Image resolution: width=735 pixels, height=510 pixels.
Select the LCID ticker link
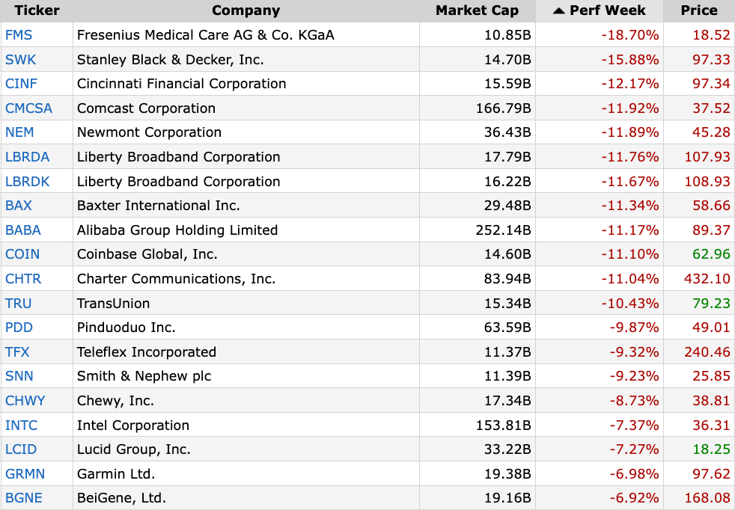(x=21, y=449)
